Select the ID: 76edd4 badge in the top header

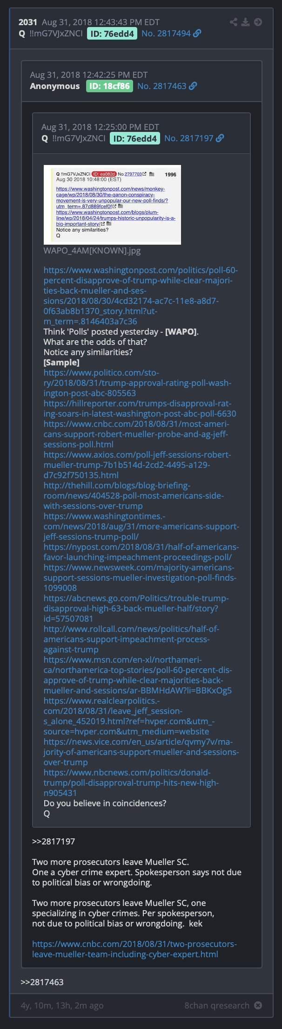(112, 34)
